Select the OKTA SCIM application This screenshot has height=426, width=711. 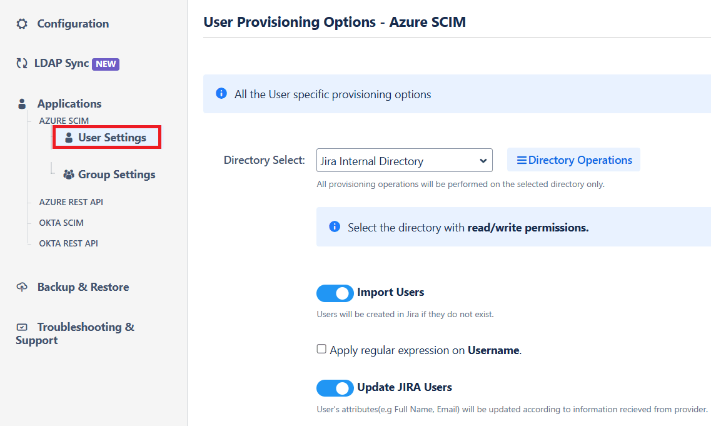[61, 223]
